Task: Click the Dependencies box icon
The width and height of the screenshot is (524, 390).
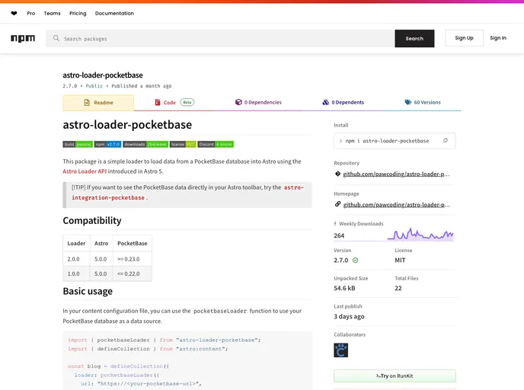Action: [238, 102]
